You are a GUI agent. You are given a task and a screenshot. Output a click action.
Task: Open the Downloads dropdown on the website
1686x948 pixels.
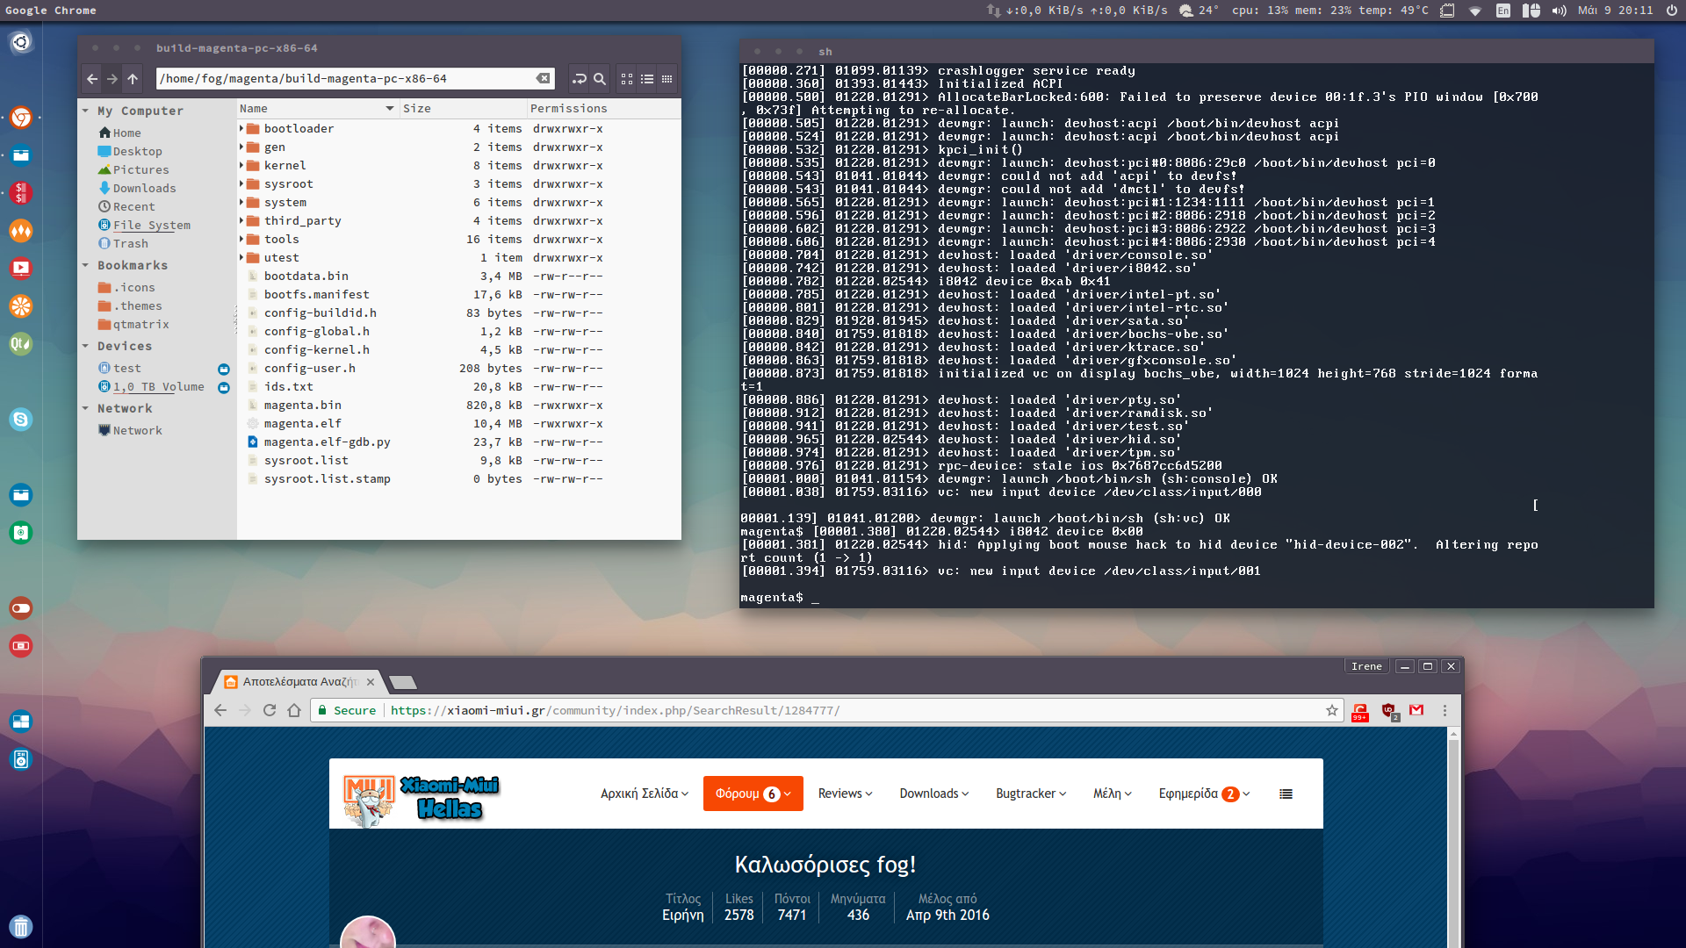[933, 794]
